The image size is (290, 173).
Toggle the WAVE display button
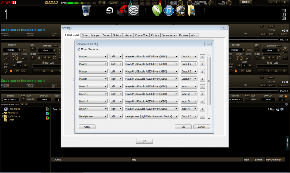point(113,3)
